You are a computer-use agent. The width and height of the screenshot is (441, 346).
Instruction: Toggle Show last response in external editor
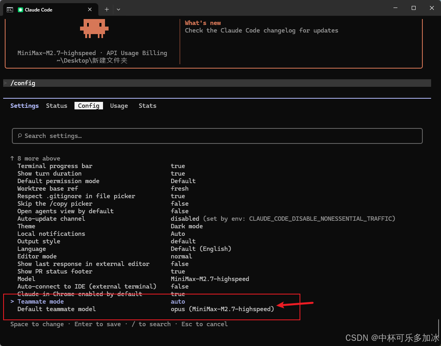coord(103,264)
